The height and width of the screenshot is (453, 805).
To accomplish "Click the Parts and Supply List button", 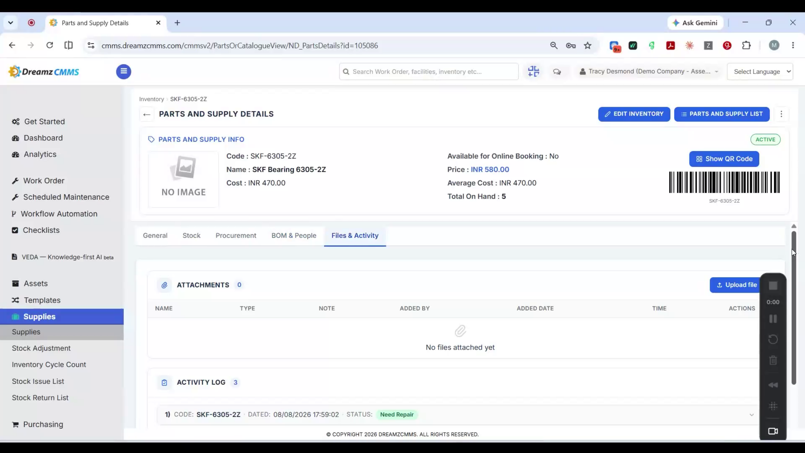I will click(x=722, y=114).
